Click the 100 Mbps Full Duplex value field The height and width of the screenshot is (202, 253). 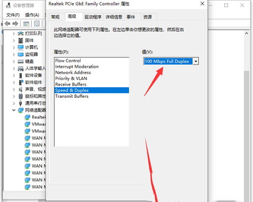168,61
